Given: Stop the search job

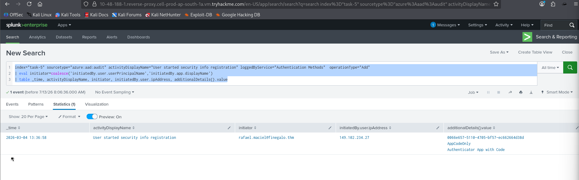Looking at the screenshot, I should (x=498, y=92).
